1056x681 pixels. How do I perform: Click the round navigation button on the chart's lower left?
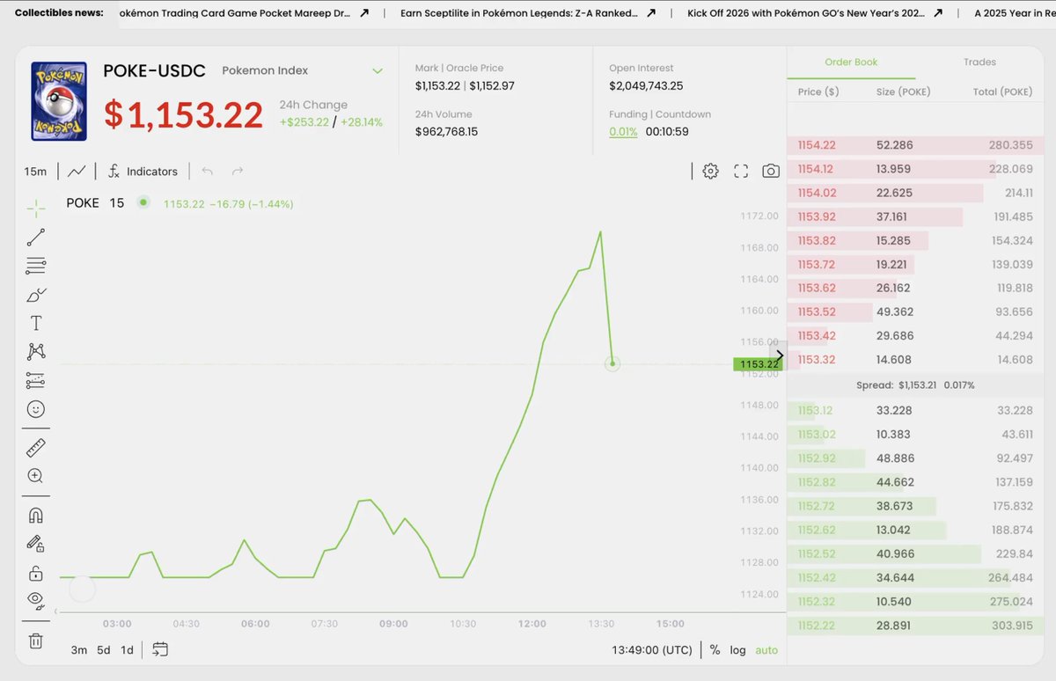[82, 589]
